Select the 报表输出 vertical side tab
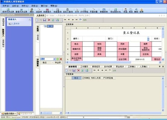167x120 pixels. 3,44
